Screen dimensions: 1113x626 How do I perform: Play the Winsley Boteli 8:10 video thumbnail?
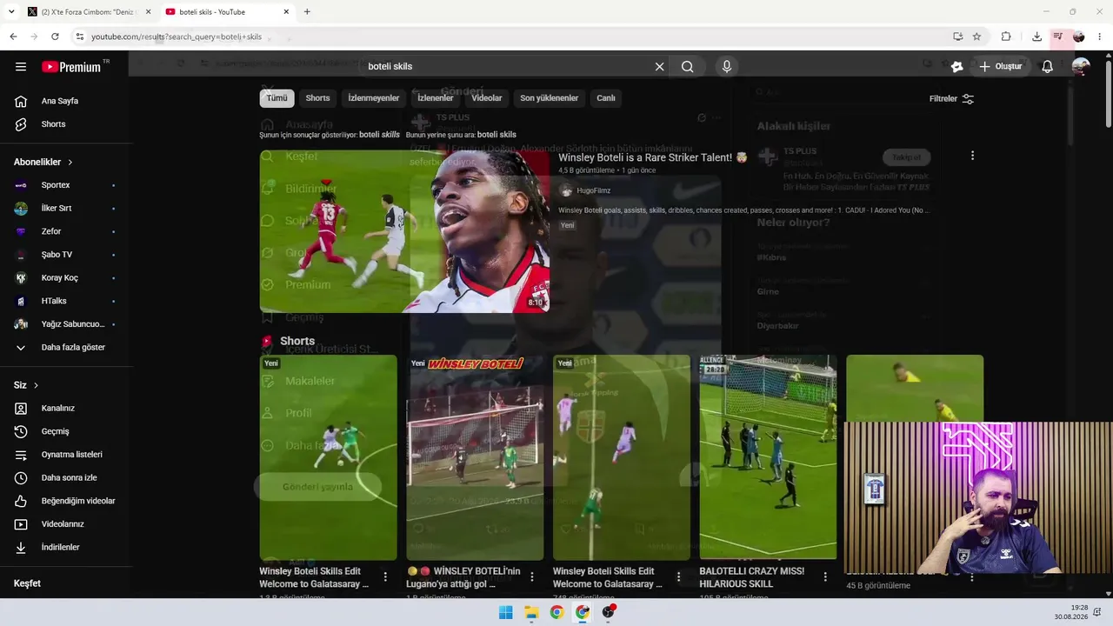(x=404, y=231)
